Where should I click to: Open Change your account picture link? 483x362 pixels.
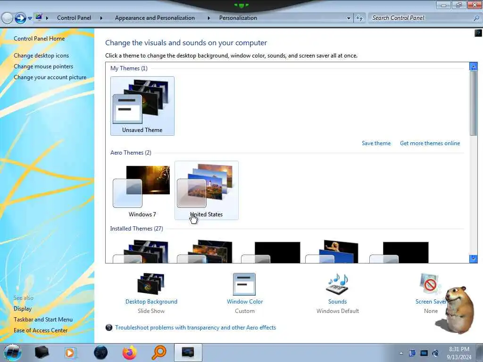50,77
